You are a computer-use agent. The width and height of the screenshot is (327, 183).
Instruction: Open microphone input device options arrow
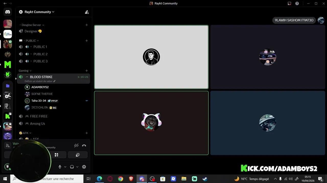click(x=65, y=167)
